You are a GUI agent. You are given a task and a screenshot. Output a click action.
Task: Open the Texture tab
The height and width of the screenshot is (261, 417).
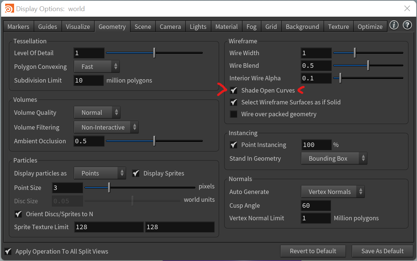[x=338, y=27]
